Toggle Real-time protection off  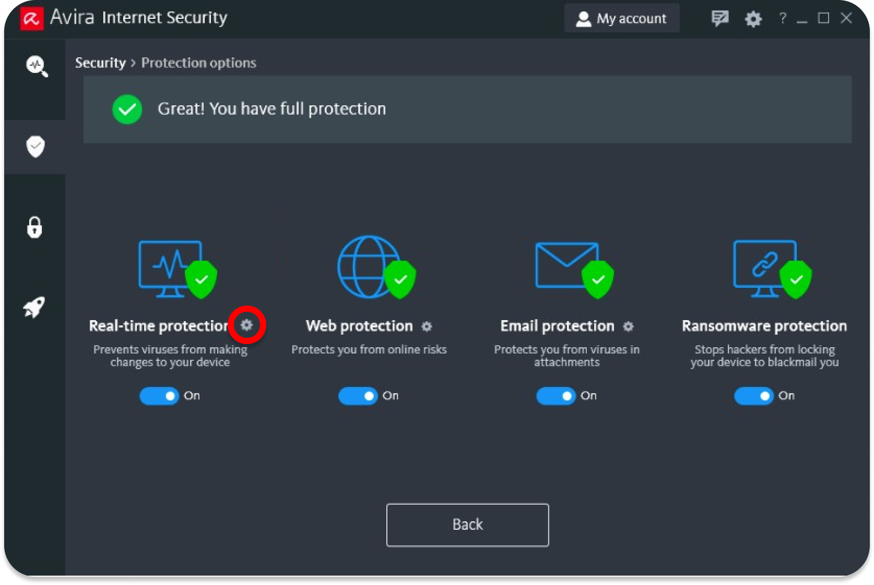point(159,396)
